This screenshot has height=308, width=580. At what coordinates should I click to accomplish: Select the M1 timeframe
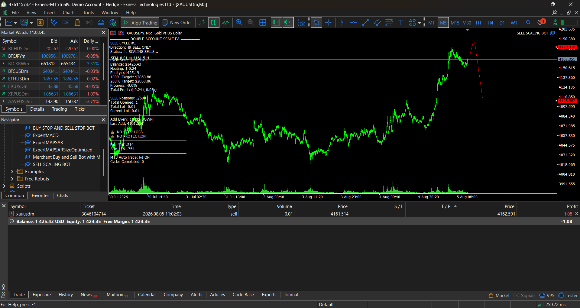[x=431, y=23]
